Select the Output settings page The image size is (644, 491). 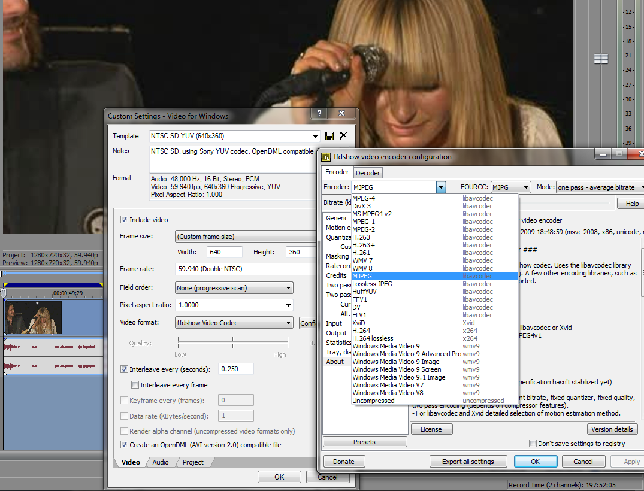pyautogui.click(x=336, y=333)
